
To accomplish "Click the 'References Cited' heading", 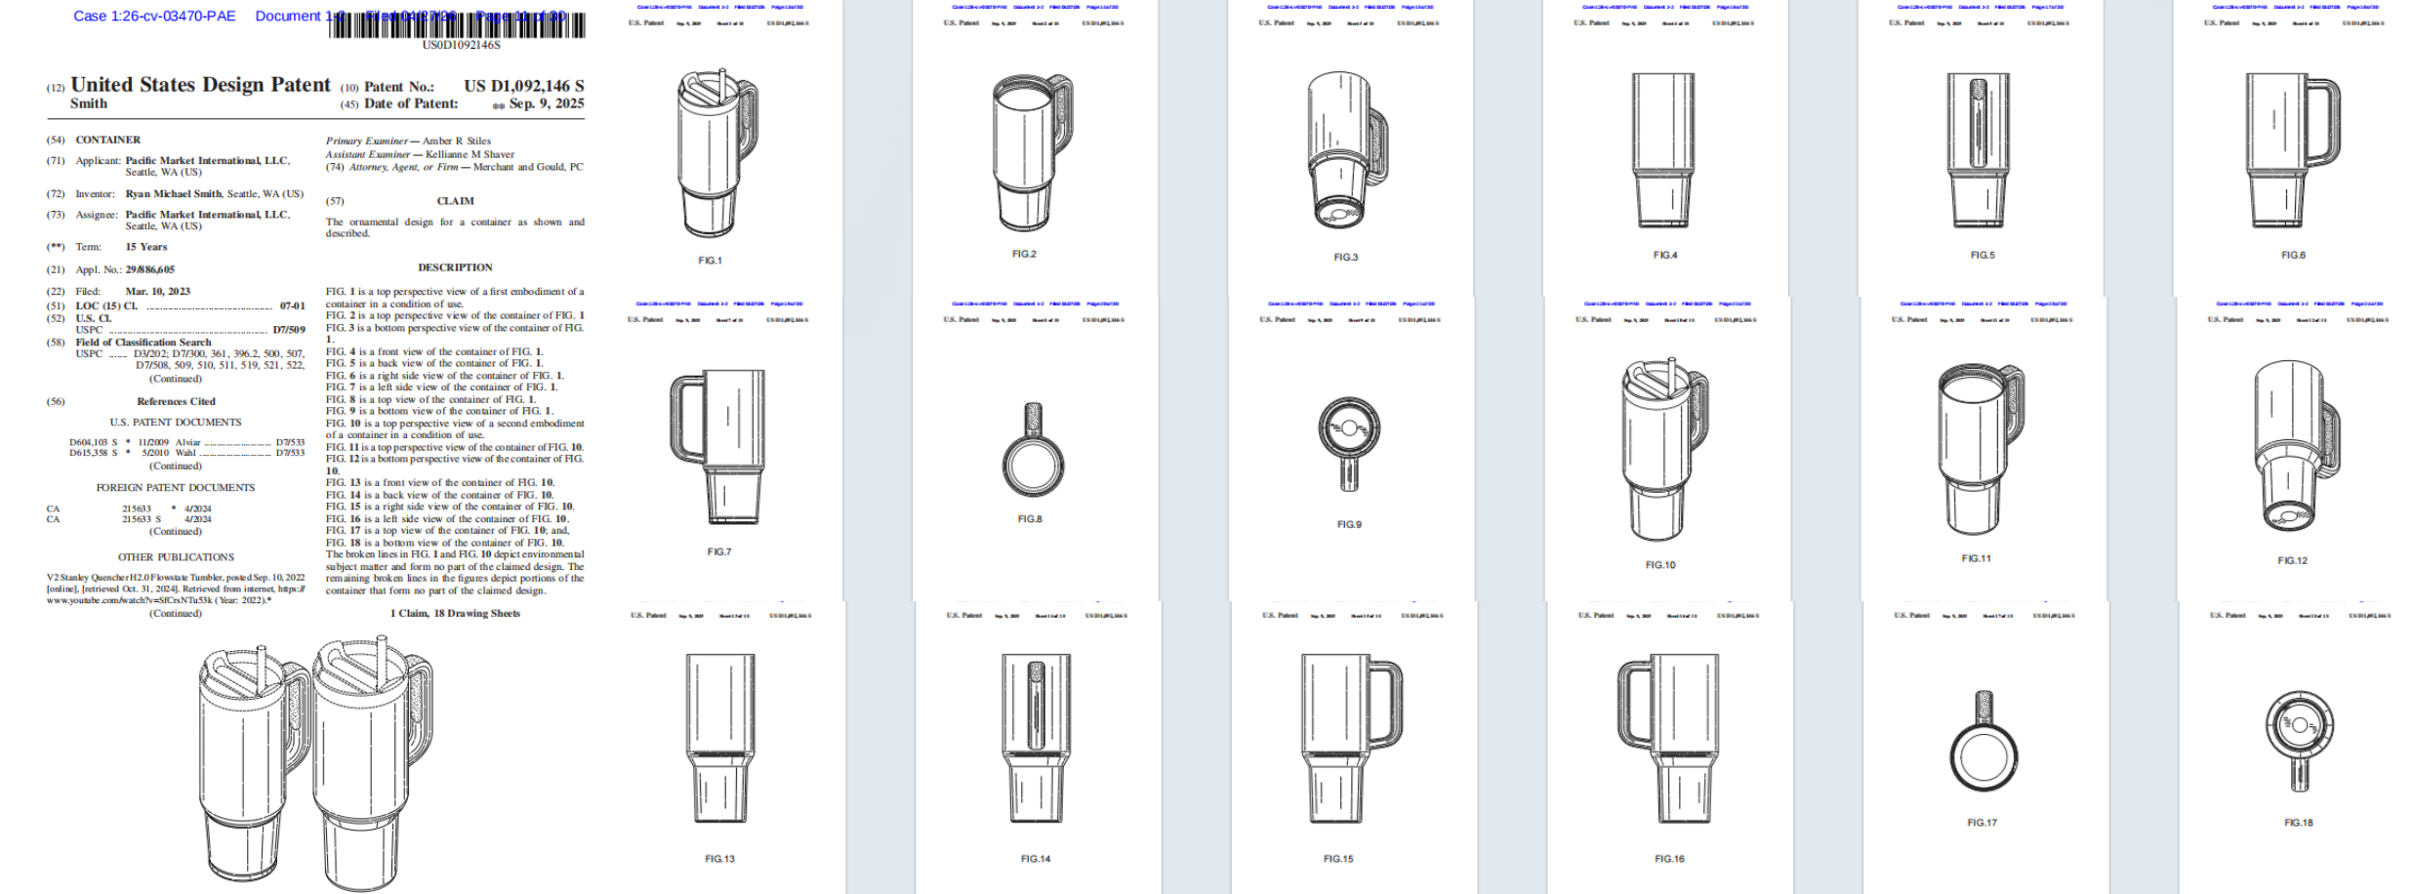I will [x=176, y=401].
